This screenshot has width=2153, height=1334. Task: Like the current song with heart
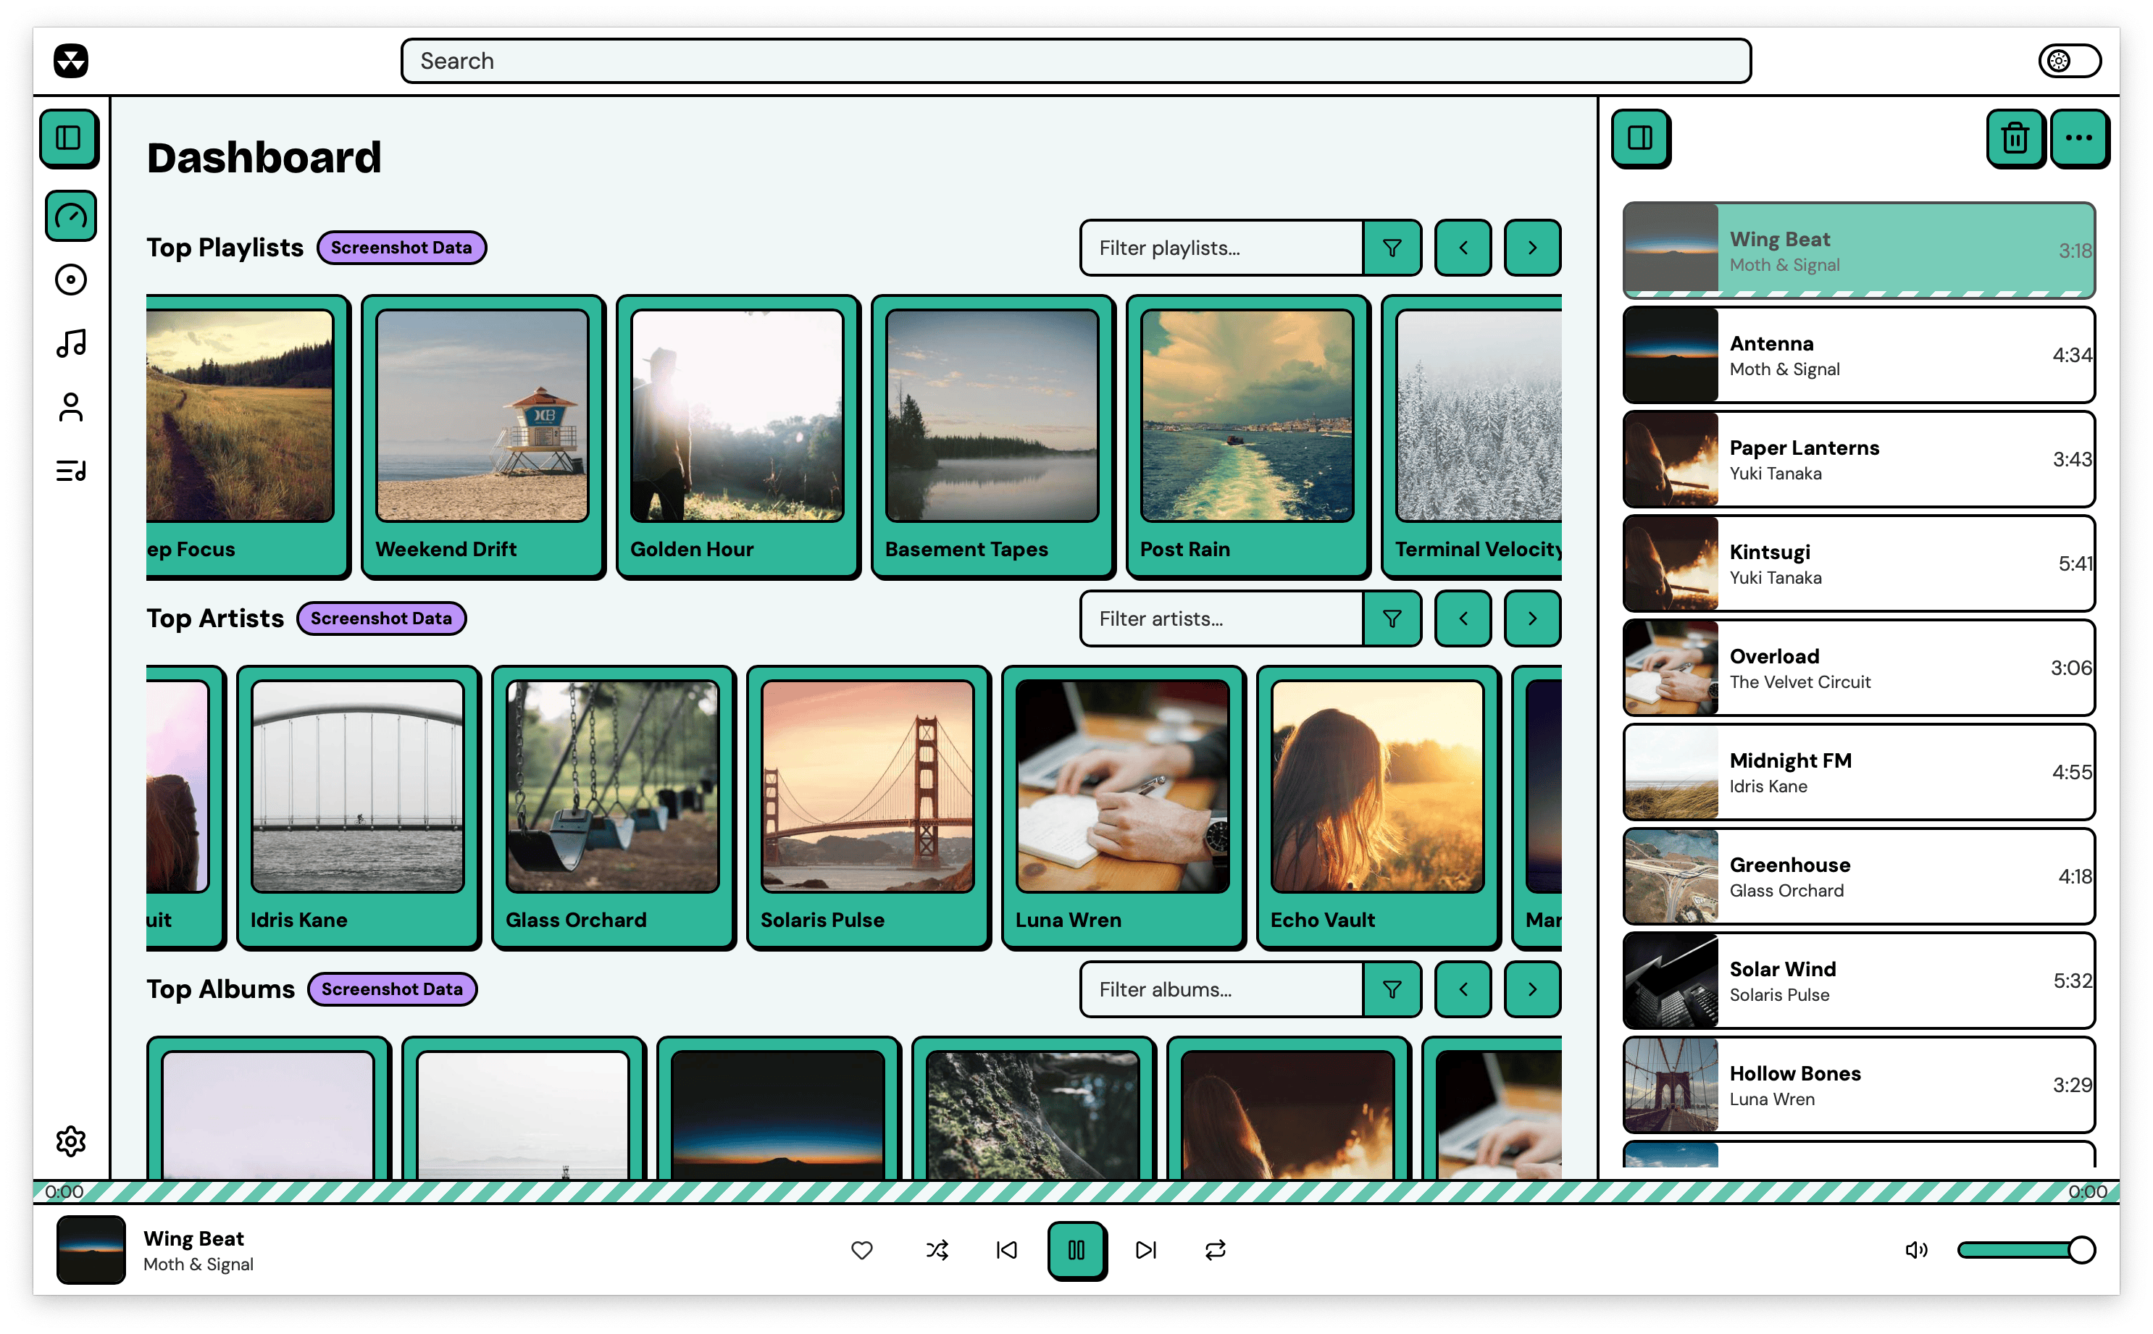(862, 1250)
